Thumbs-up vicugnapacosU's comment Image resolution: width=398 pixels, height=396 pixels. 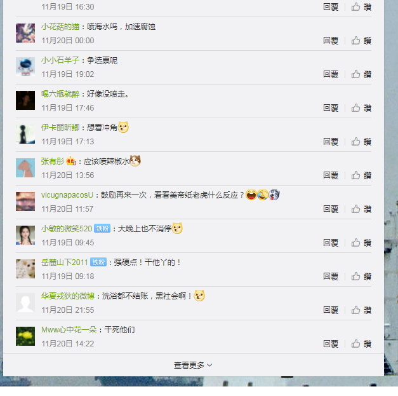[x=361, y=209]
